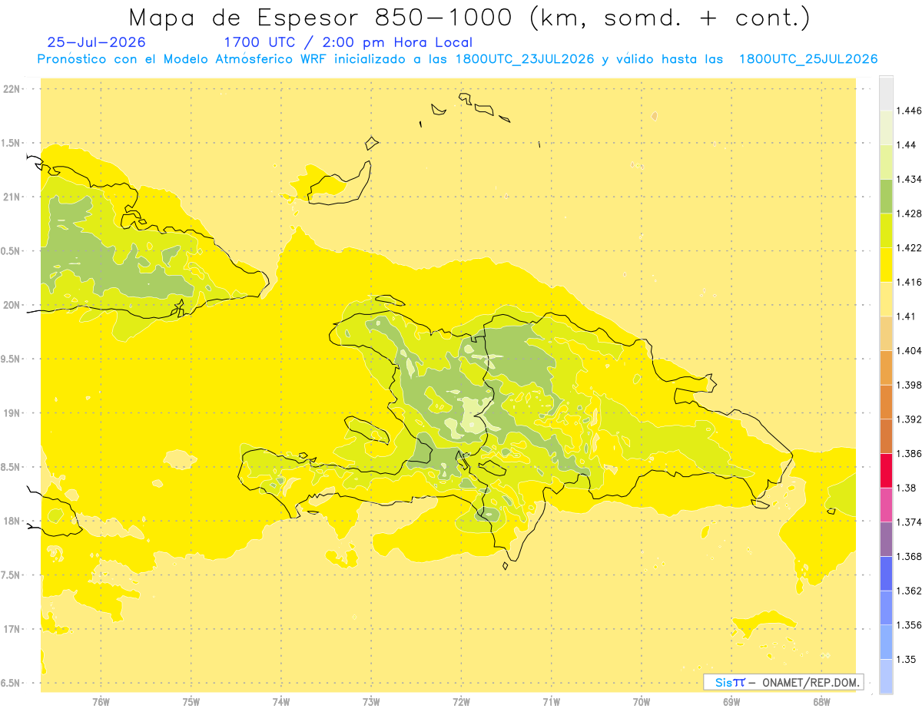Click the bright yellow swatch between 1.416 and 1.422

coord(886,265)
